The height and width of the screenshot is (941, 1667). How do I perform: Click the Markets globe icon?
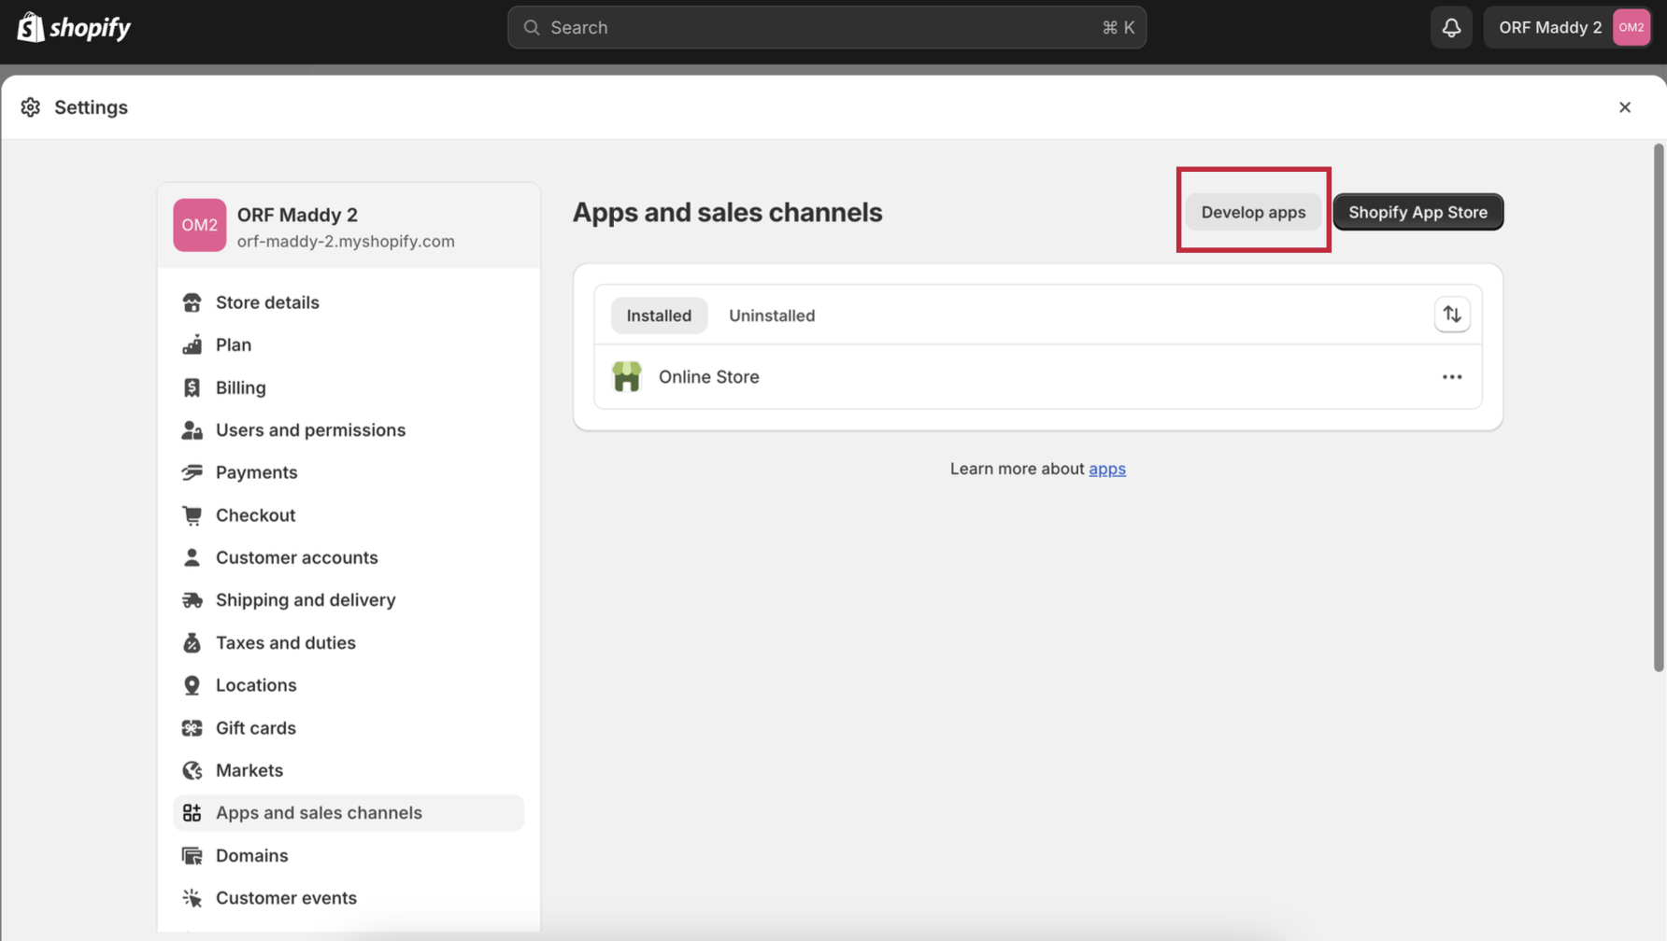[x=192, y=770]
